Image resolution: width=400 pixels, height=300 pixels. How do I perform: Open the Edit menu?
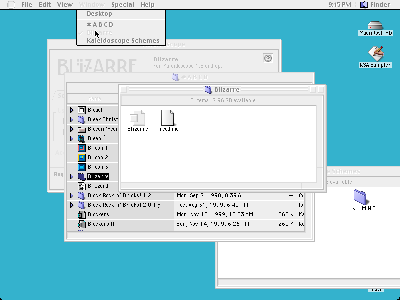coord(45,5)
